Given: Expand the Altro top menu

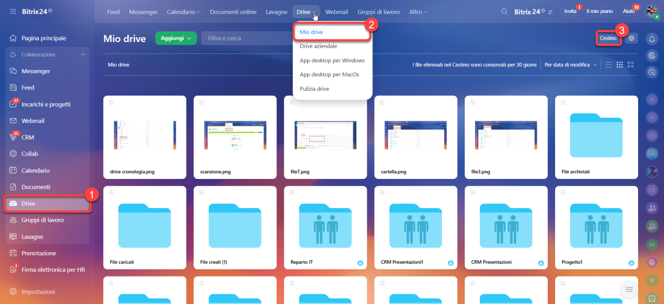Looking at the screenshot, I should 418,12.
